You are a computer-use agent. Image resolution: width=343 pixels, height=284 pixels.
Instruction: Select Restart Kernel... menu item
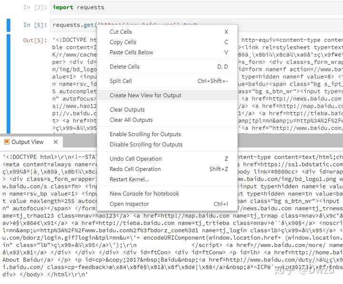coord(167,179)
